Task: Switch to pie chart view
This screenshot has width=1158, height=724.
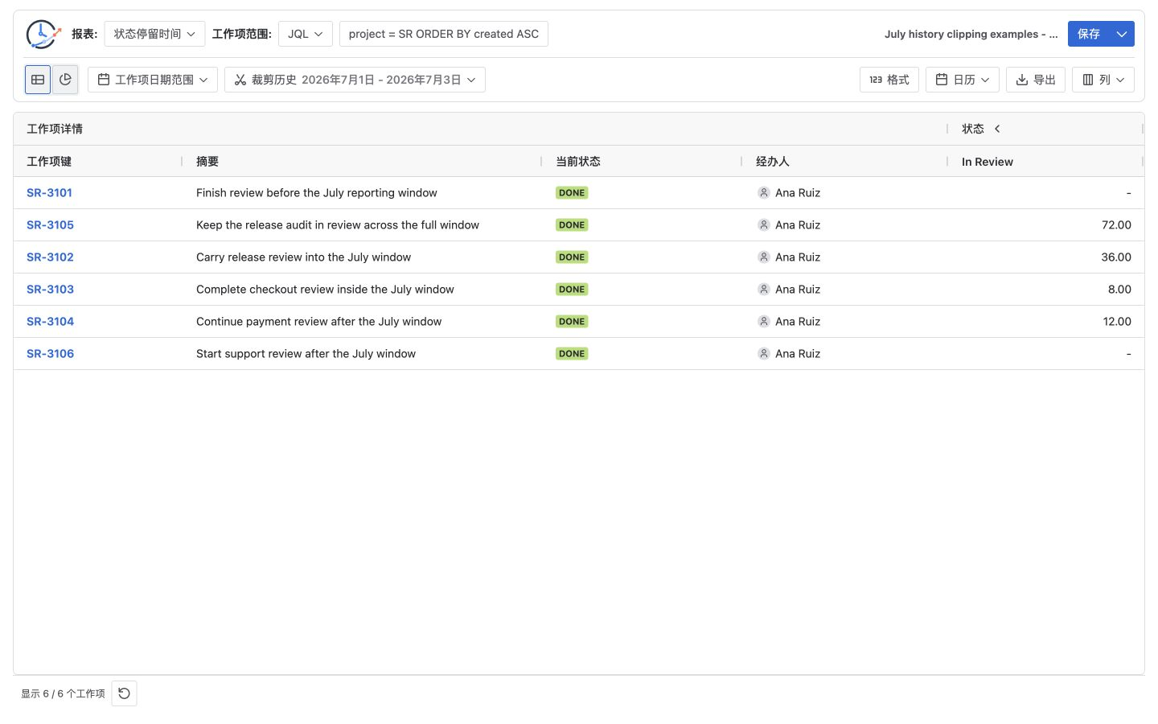Action: click(x=65, y=80)
